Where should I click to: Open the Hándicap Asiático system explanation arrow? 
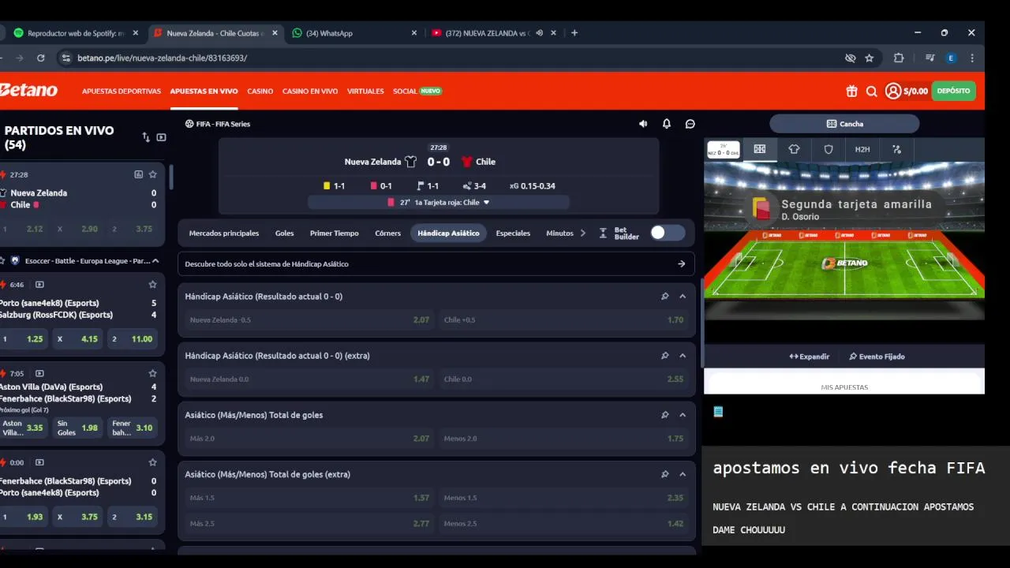(682, 264)
